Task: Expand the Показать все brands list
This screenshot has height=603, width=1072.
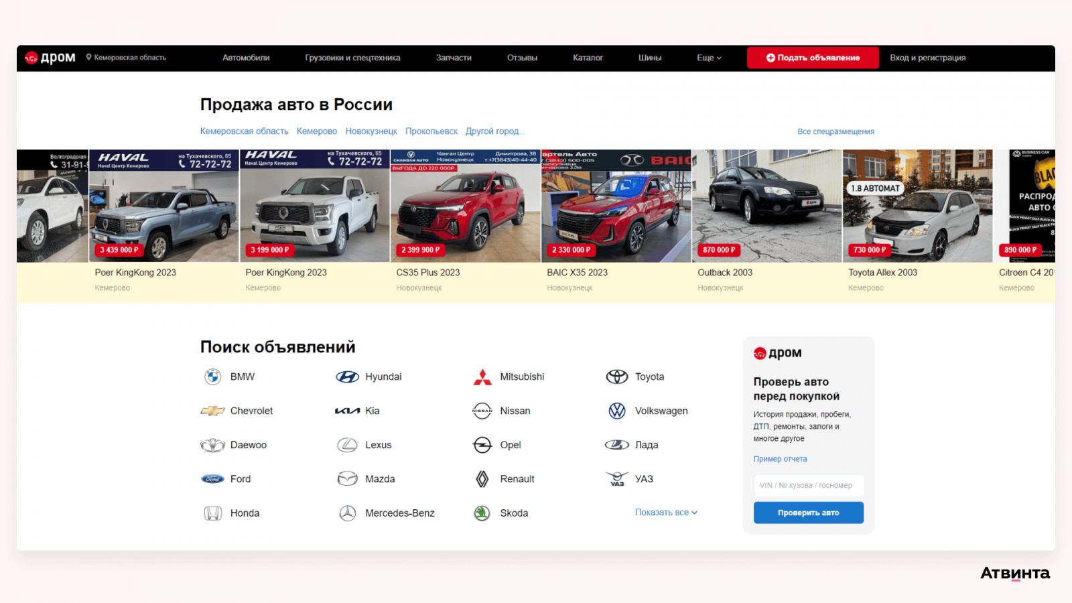Action: tap(666, 513)
